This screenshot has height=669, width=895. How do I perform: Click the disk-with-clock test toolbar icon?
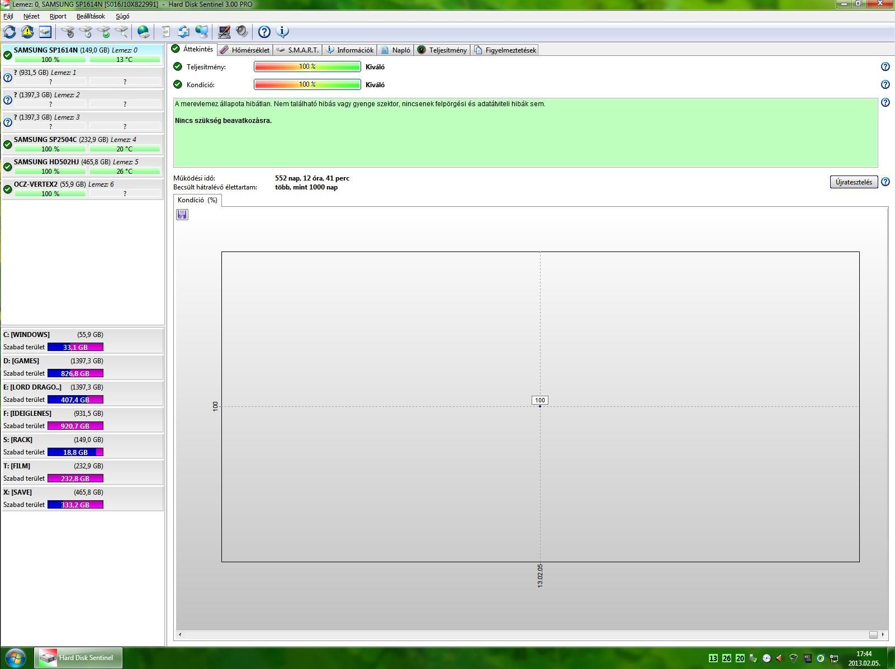tap(86, 32)
